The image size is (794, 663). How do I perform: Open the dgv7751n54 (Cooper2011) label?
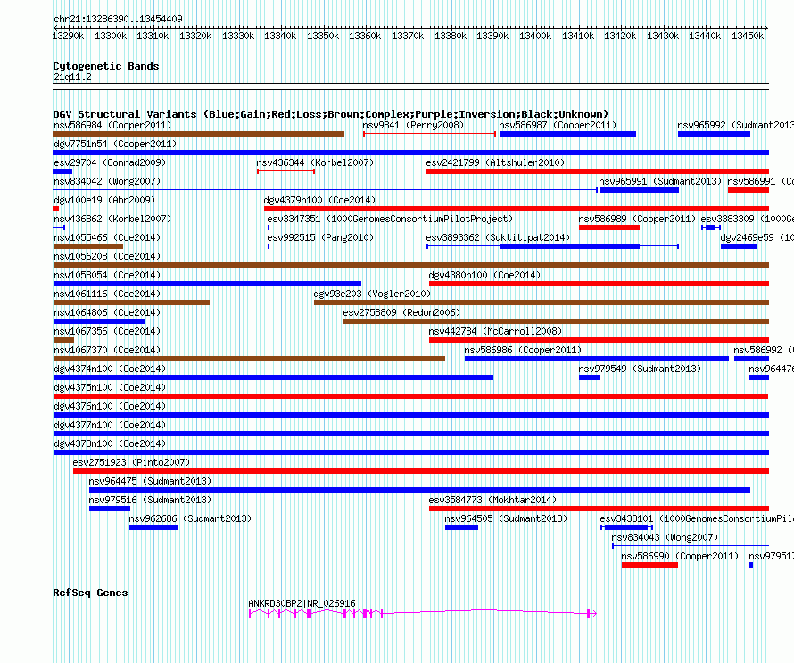tap(115, 144)
